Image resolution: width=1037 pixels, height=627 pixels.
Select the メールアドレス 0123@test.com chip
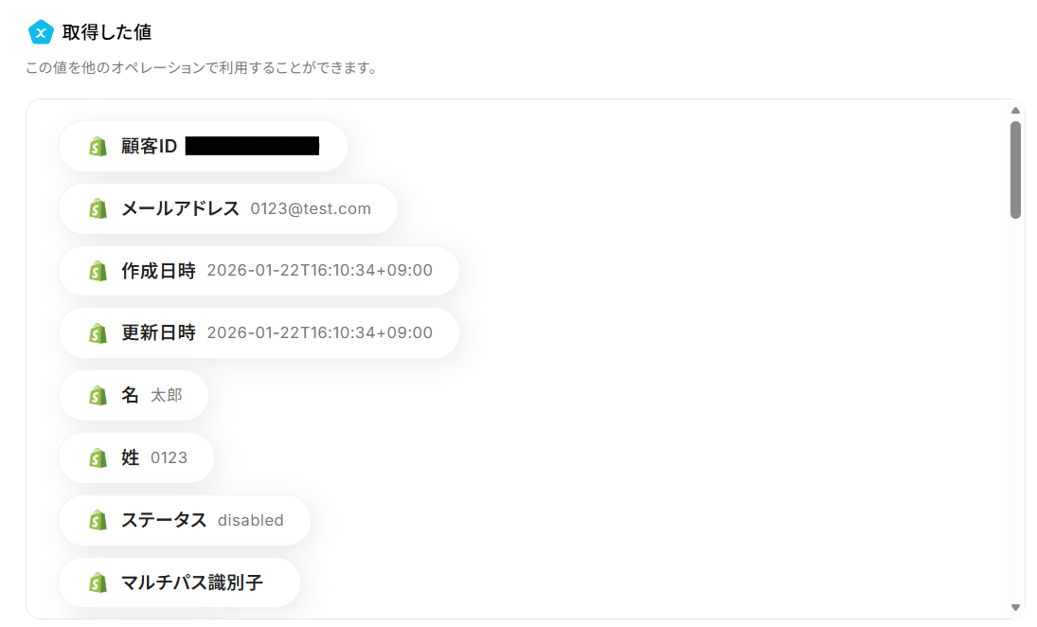pos(228,208)
